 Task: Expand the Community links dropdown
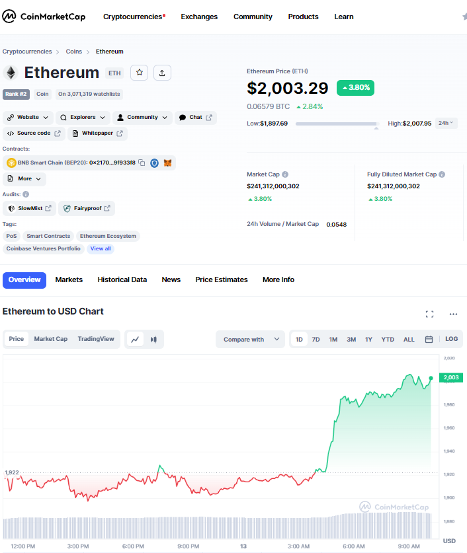coord(142,118)
